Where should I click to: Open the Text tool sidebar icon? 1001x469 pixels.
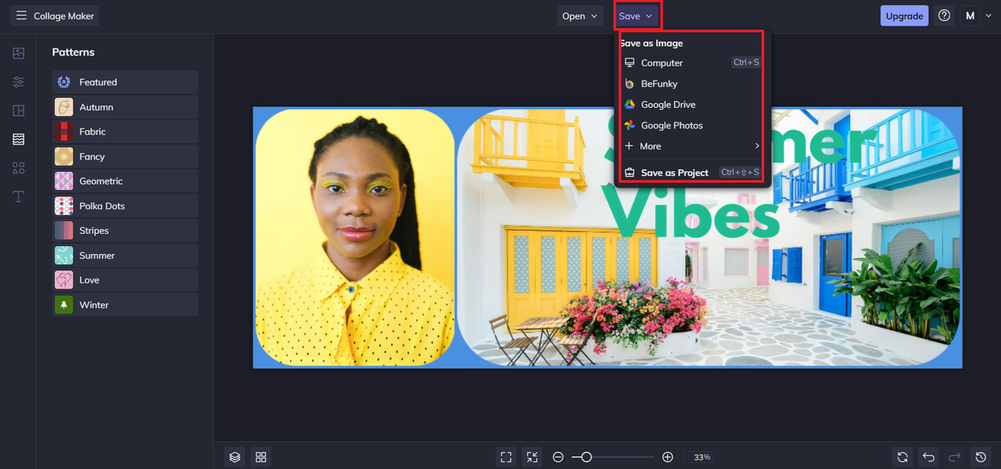click(x=19, y=196)
